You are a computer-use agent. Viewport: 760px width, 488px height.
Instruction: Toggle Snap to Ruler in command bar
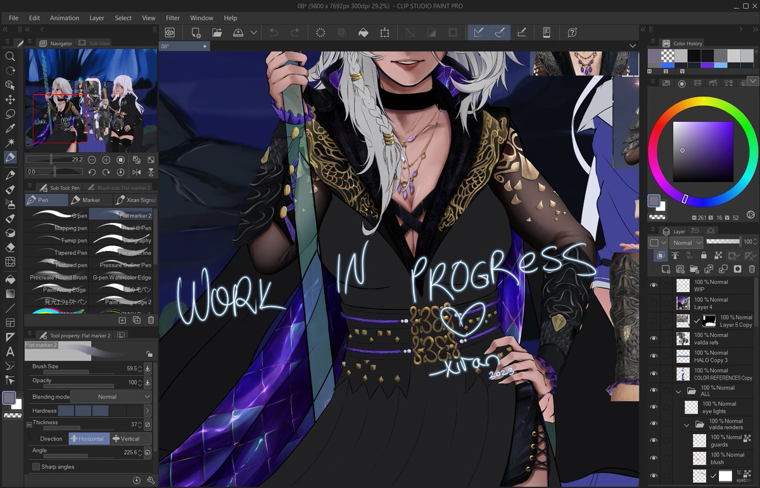478,32
